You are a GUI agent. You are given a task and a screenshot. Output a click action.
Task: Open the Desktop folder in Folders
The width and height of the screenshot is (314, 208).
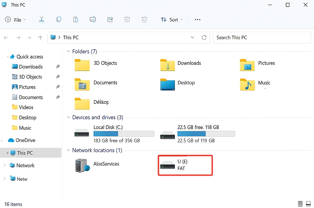pos(177,84)
